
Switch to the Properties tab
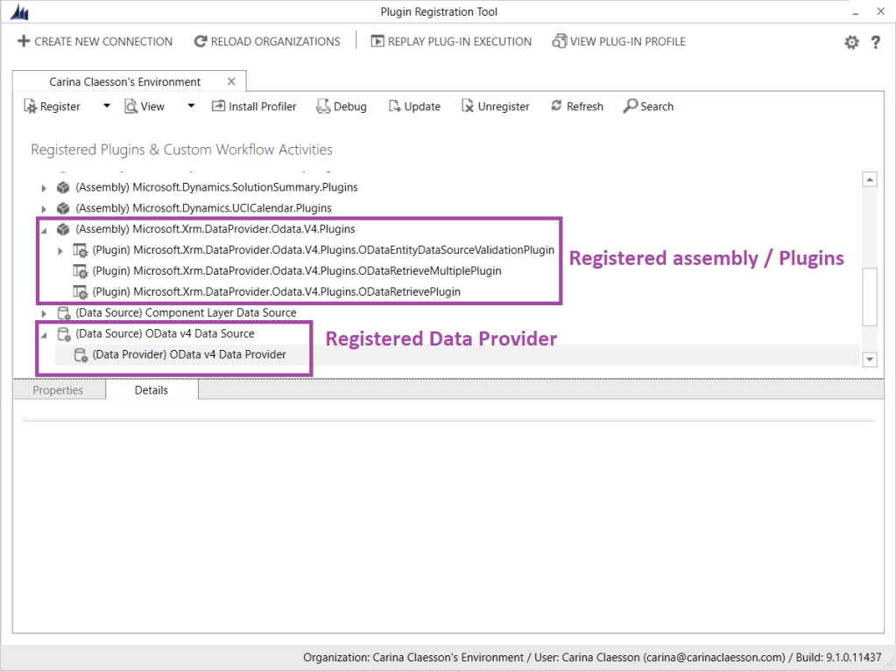pos(58,390)
